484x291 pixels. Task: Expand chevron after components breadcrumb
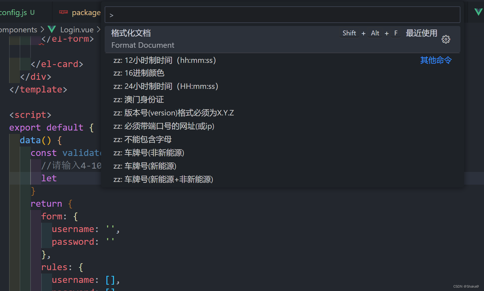tap(42, 30)
